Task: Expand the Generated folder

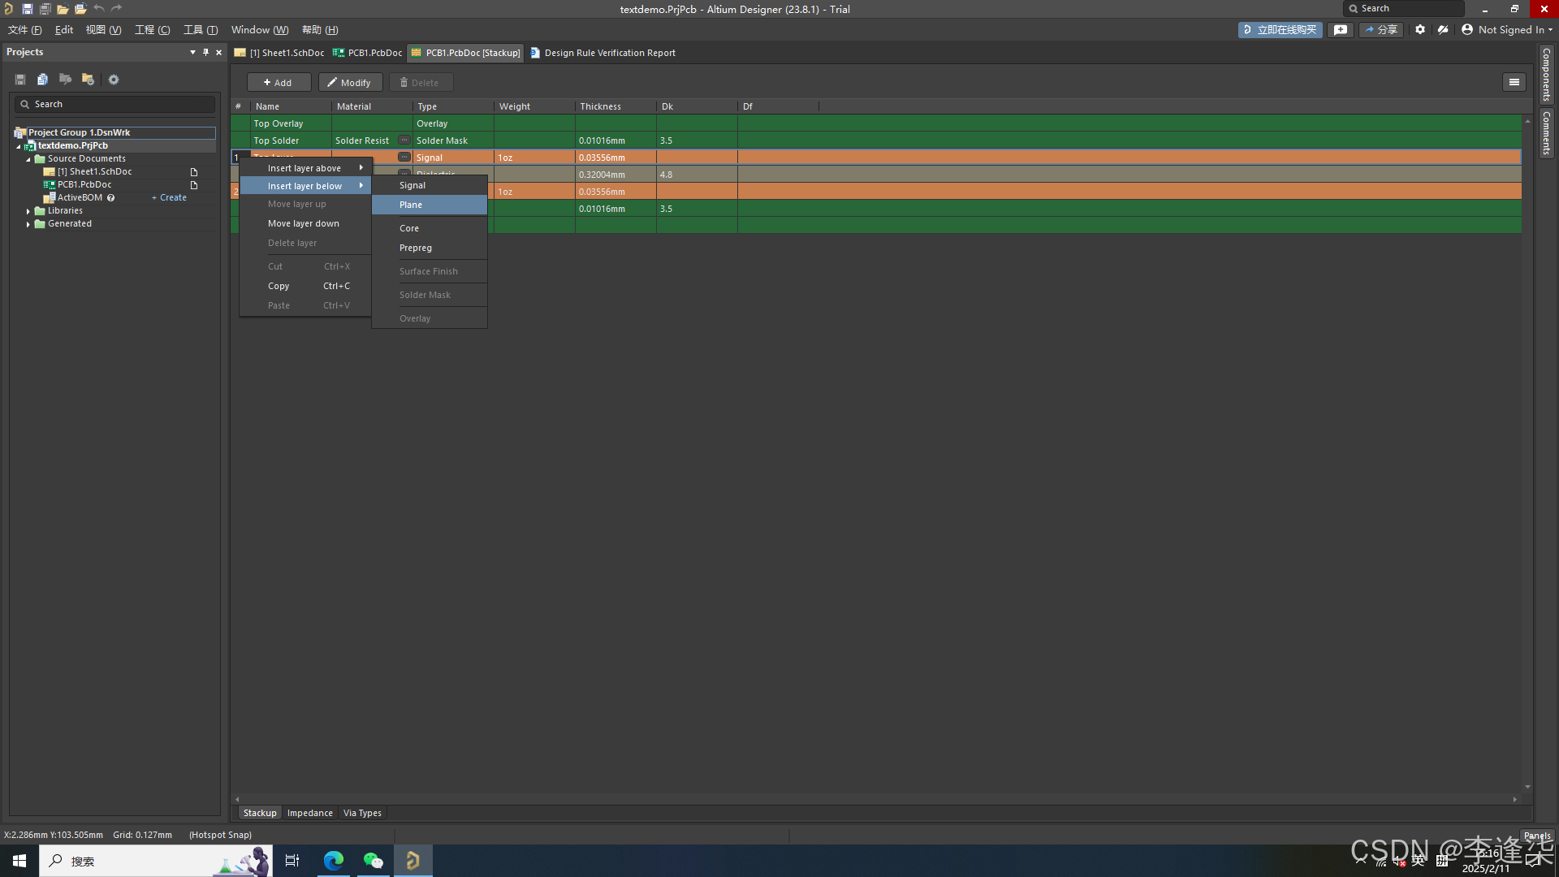Action: (28, 224)
